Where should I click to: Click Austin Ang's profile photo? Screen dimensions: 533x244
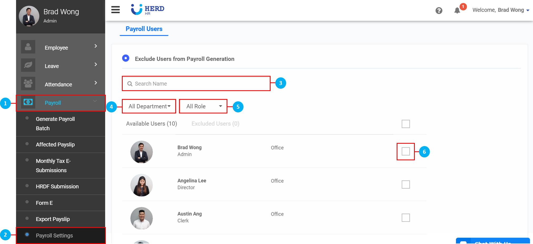click(142, 218)
